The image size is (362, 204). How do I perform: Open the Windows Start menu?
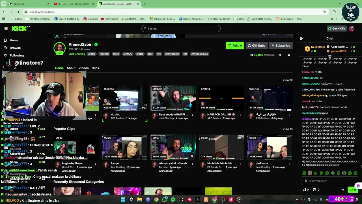point(123,200)
